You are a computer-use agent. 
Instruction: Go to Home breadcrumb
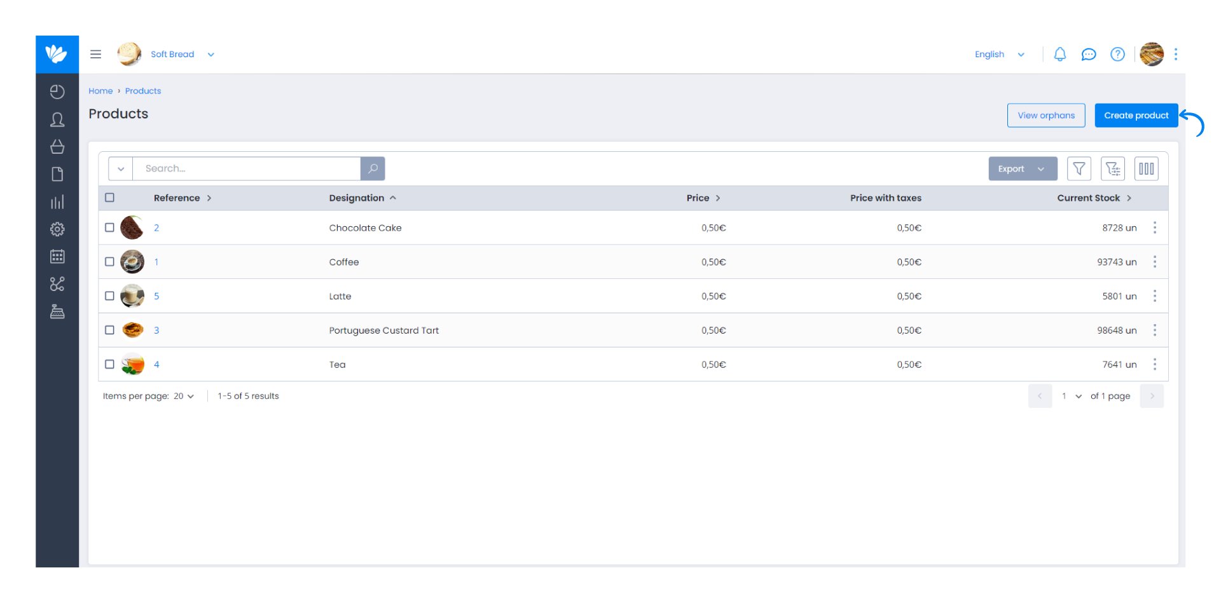coord(100,91)
